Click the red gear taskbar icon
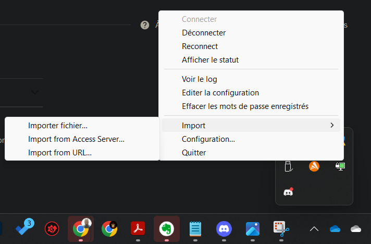Viewport: 371px width, 244px height. 52,228
